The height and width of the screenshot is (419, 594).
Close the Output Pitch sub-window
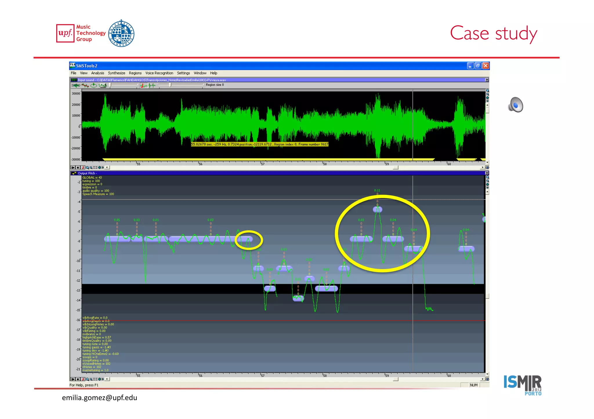(x=487, y=173)
